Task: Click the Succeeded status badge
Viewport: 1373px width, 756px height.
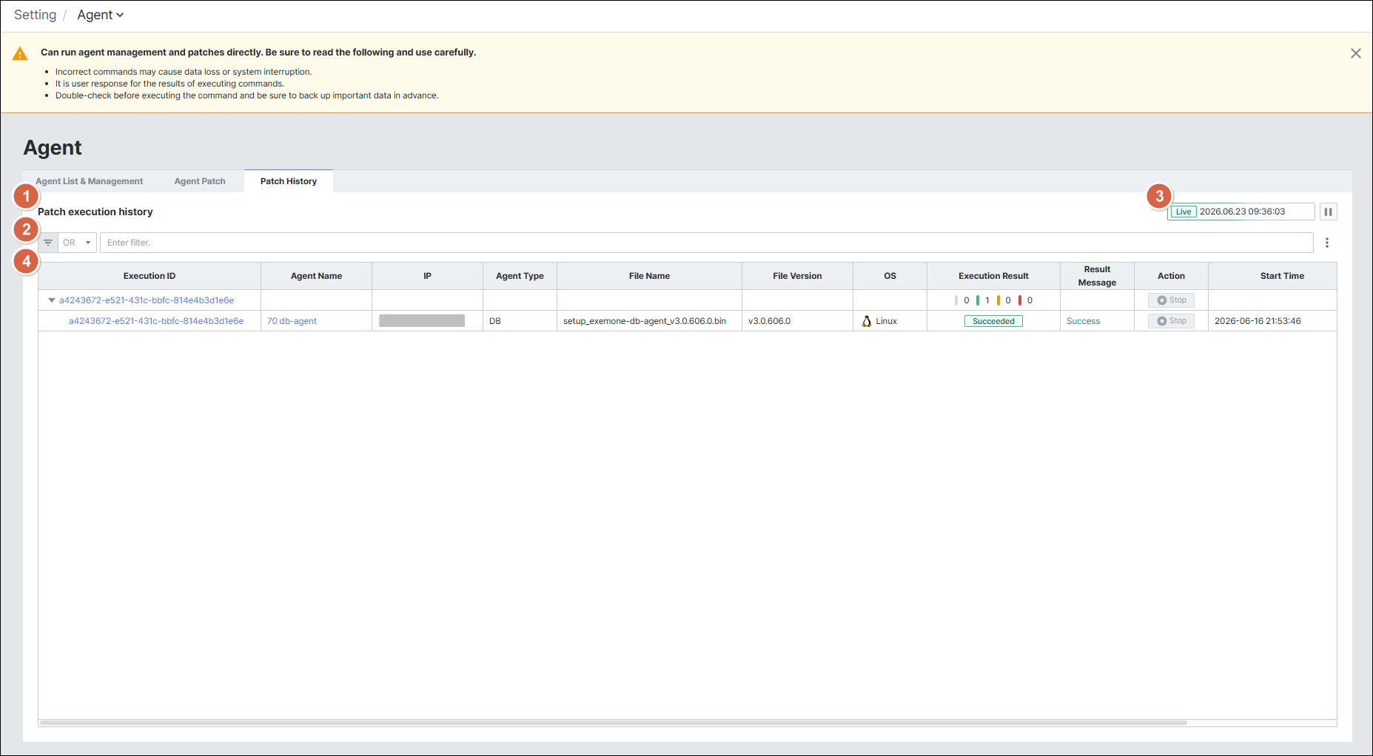Action: tap(993, 321)
